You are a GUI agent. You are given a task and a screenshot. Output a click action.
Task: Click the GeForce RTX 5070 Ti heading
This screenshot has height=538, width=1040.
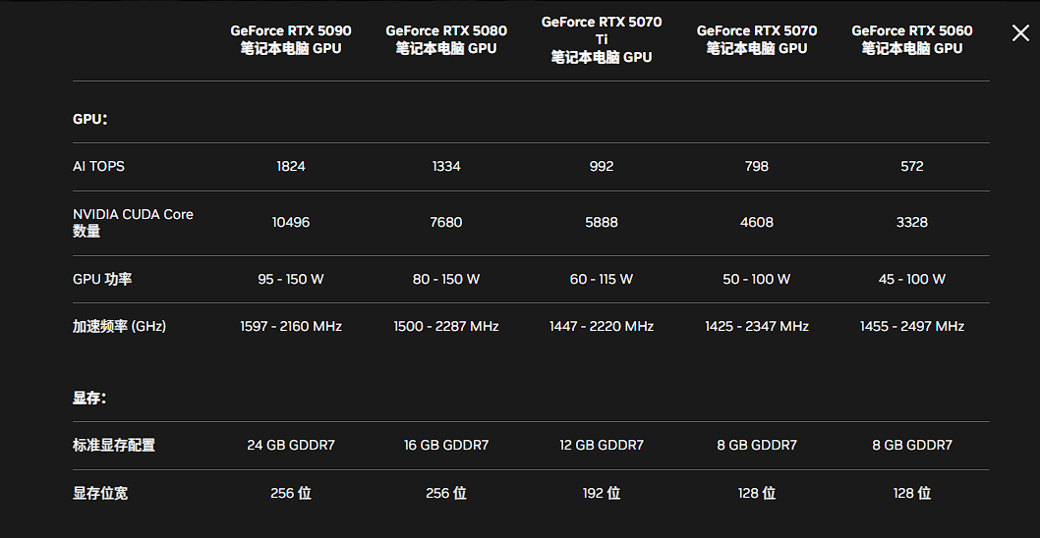tap(602, 39)
